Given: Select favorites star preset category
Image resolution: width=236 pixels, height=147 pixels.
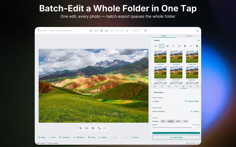Looking at the screenshot, I should 156,46.
